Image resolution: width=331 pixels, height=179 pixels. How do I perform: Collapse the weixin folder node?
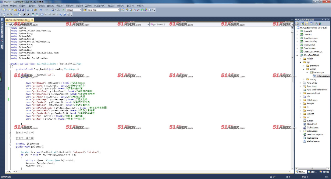point(304,69)
